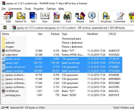Open the View file tool
134x110 pixels.
pos(45,17)
